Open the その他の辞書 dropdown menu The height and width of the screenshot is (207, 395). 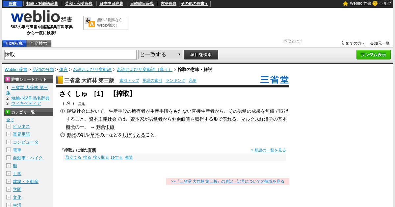[x=194, y=4]
